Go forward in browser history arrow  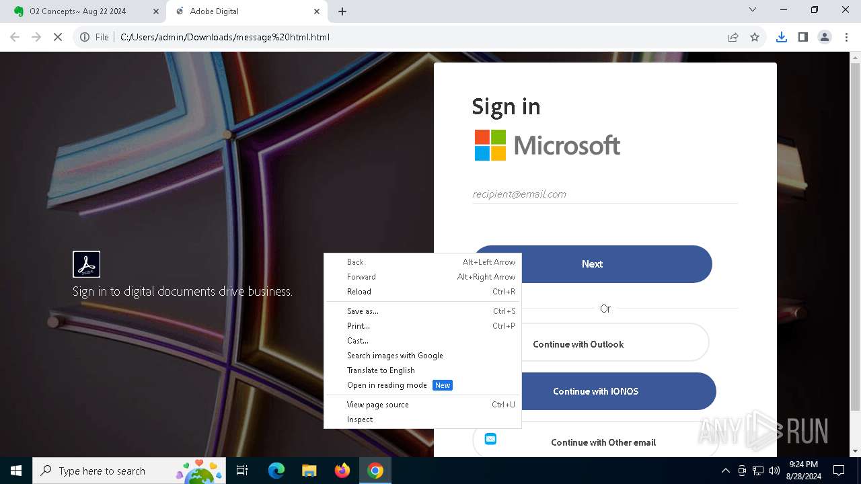36,37
